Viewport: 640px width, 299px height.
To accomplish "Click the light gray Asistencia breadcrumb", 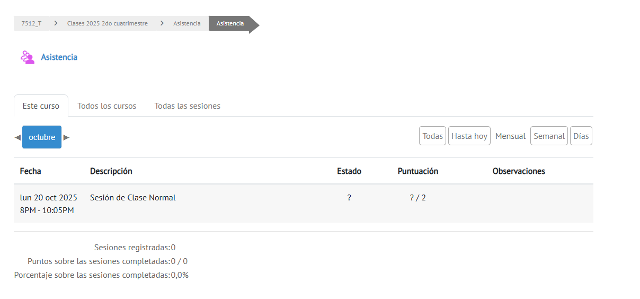I will click(186, 23).
